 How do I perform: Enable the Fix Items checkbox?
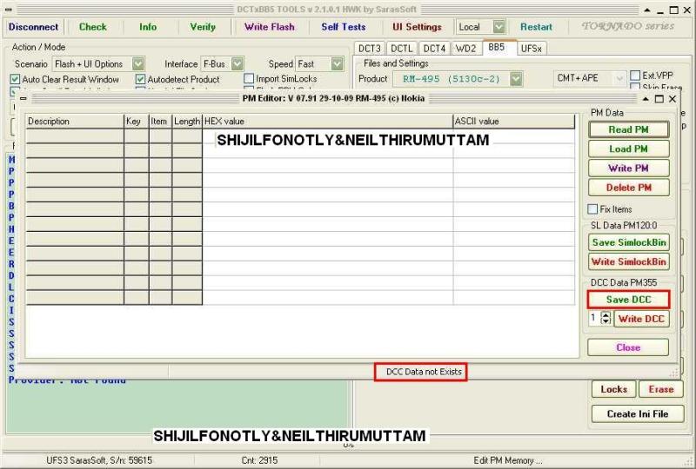tap(592, 208)
